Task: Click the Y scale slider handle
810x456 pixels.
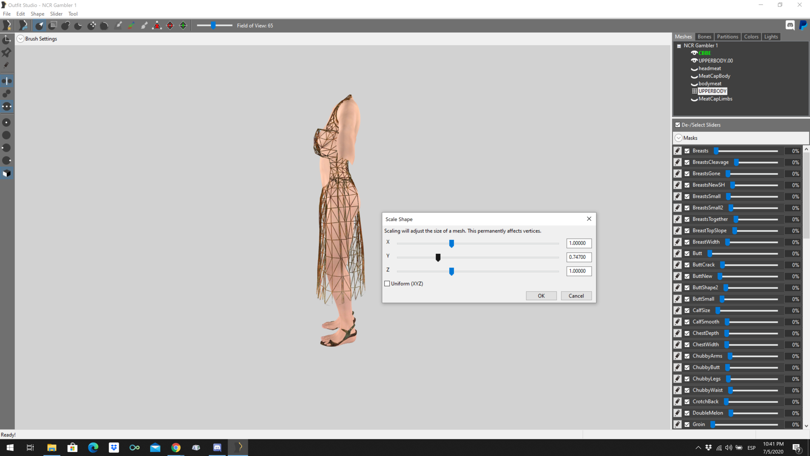Action: pos(438,258)
